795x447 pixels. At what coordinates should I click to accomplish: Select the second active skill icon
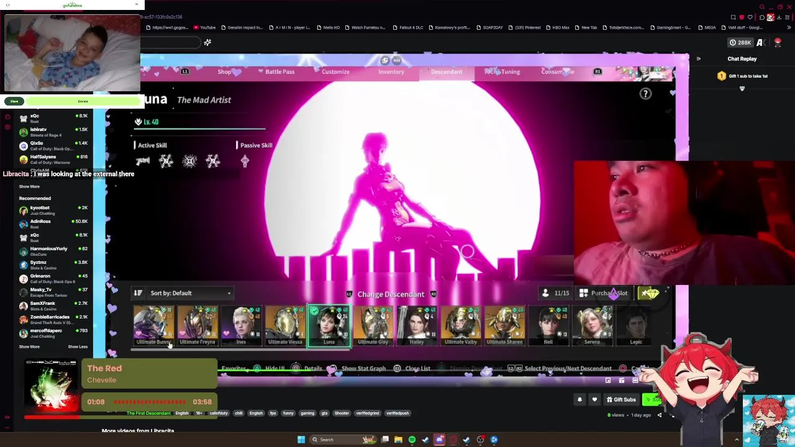166,161
